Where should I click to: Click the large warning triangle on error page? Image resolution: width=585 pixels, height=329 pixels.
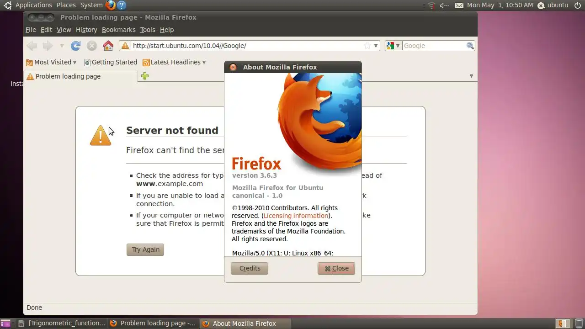101,136
